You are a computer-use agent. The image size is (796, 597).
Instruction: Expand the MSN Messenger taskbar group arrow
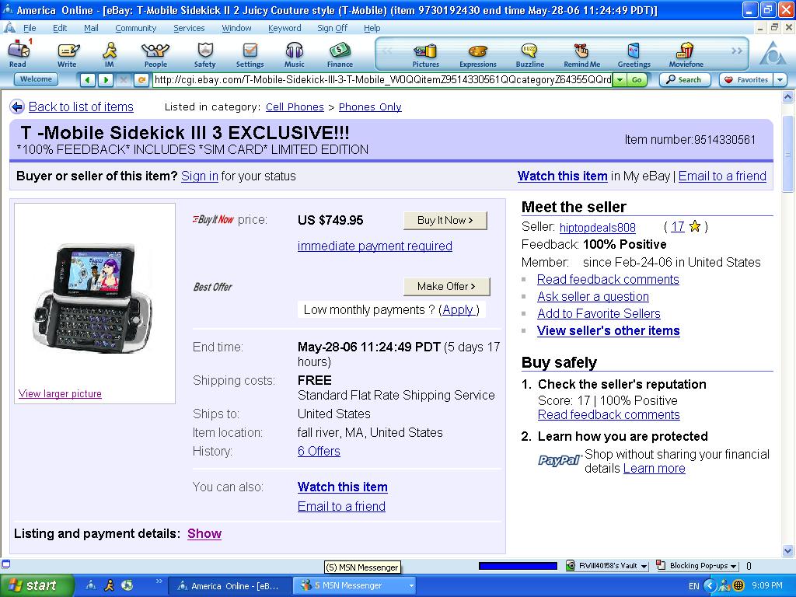click(410, 586)
